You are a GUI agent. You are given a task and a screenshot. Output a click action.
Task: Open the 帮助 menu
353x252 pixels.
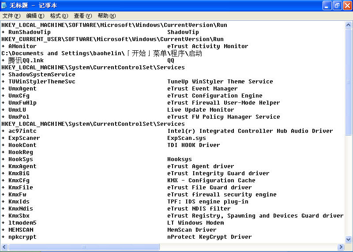(106, 16)
